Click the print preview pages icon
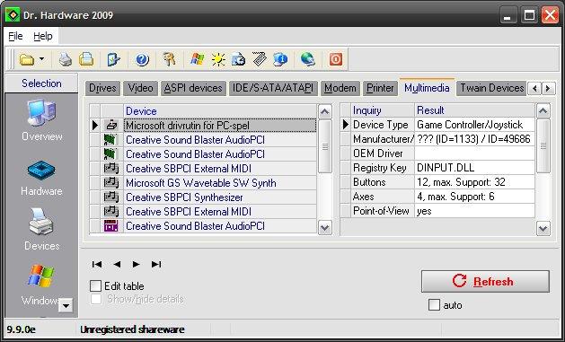 click(86, 59)
